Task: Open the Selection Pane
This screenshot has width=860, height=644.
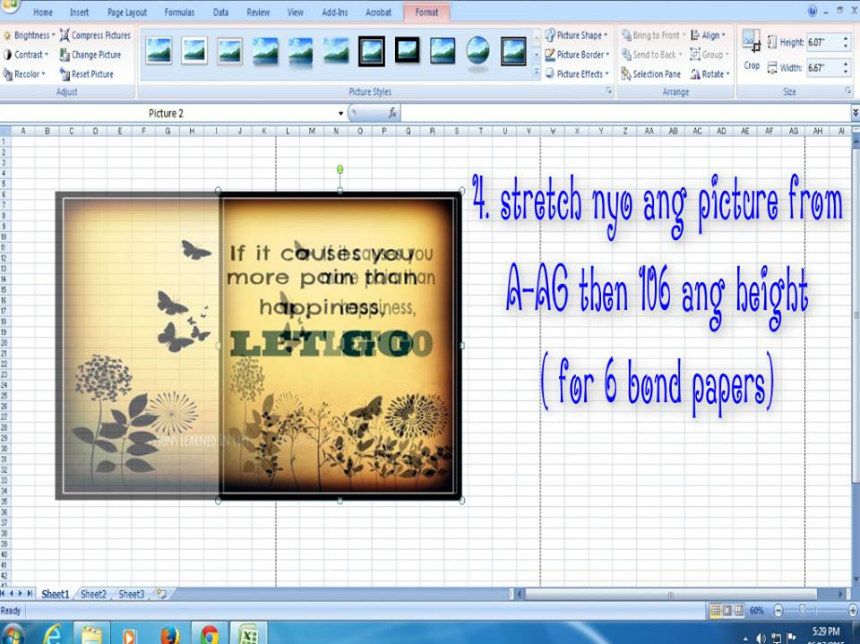Action: (x=658, y=75)
